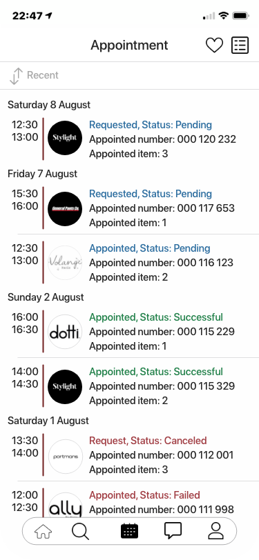Tap the dotti store logo
This screenshot has width=259, height=560.
coord(65,332)
